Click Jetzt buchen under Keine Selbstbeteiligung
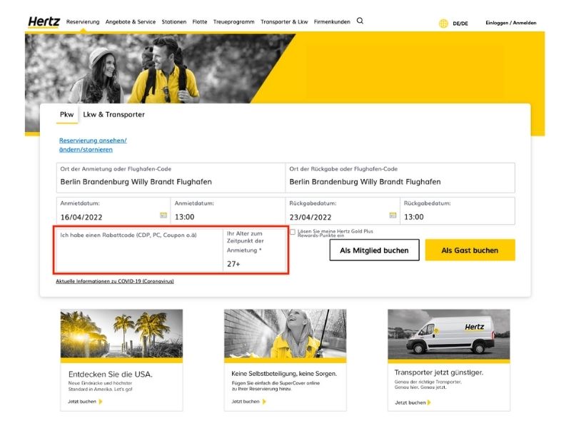The image size is (571, 428). 246,402
